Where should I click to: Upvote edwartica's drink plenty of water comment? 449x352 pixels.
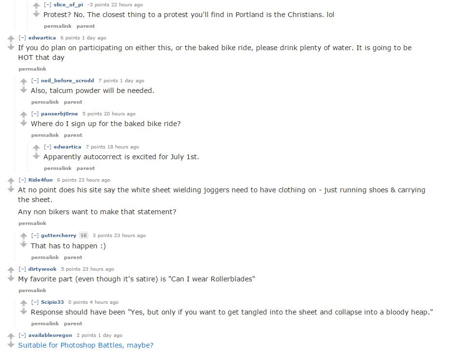click(11, 38)
